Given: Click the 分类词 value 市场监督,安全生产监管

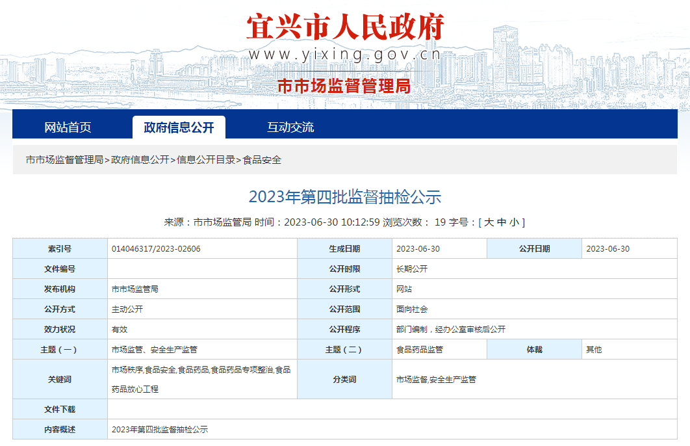Looking at the screenshot, I should (x=436, y=379).
